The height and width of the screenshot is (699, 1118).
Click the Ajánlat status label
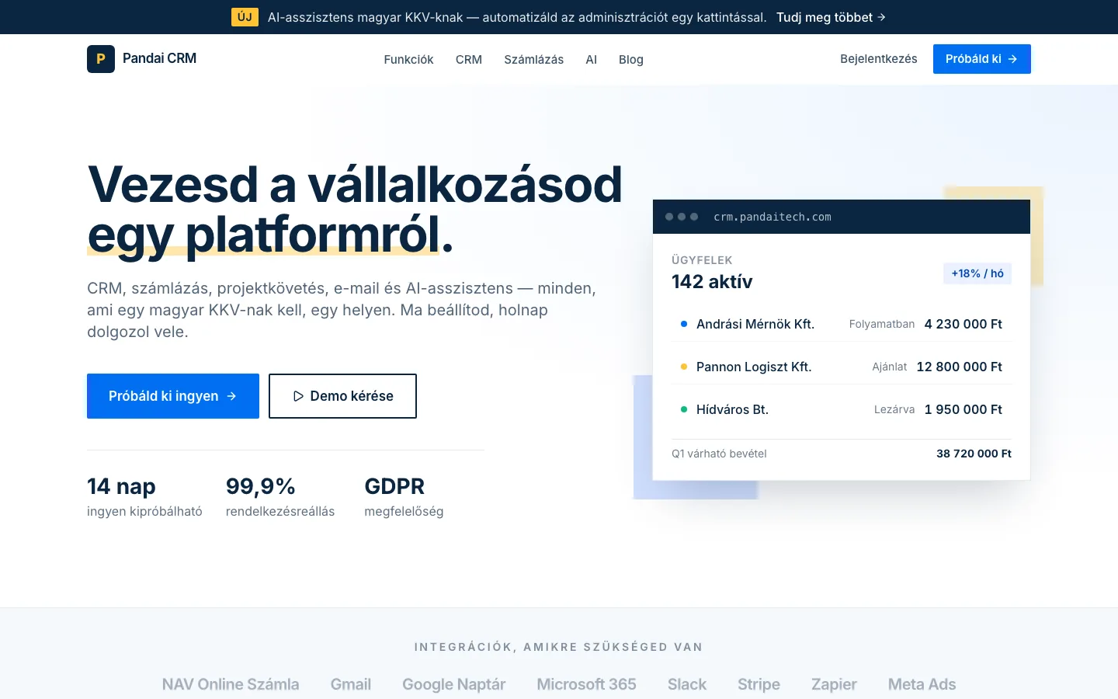(x=890, y=367)
